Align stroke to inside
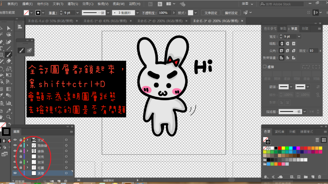The width and height of the screenshot is (328, 184). [x=288, y=58]
